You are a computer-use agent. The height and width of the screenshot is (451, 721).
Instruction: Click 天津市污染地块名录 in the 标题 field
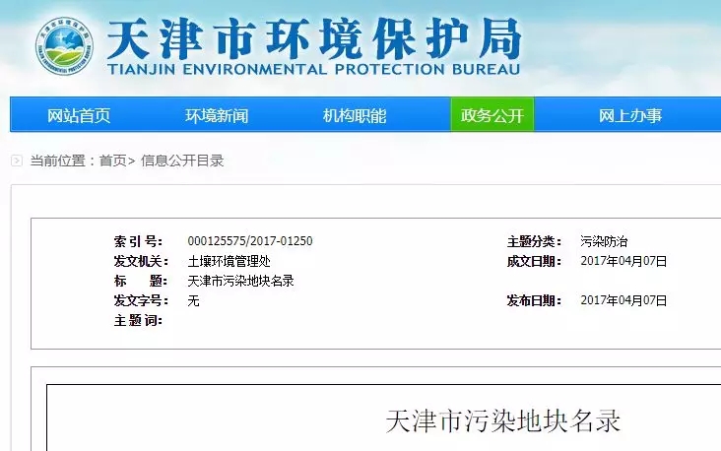240,281
